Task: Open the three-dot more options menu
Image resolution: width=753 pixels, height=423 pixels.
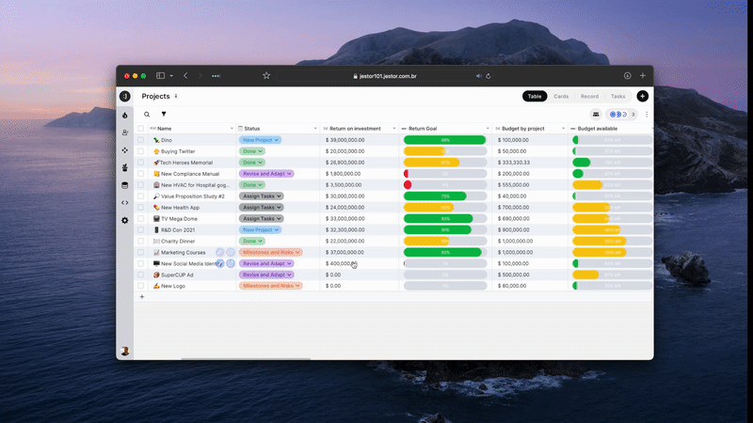Action: point(647,114)
